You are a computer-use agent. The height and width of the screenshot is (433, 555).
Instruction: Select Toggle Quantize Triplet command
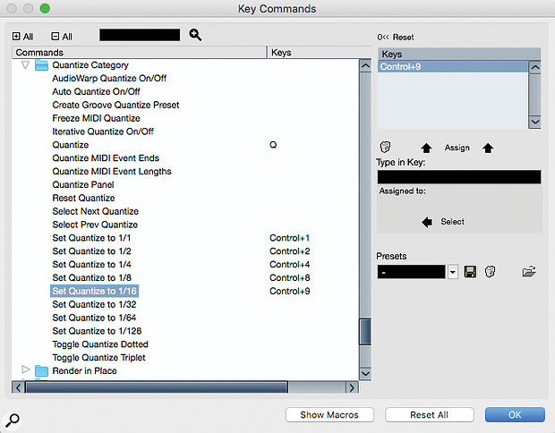(98, 358)
